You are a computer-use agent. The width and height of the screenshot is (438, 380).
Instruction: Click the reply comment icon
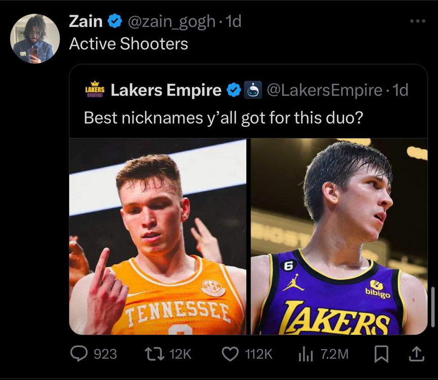click(79, 354)
